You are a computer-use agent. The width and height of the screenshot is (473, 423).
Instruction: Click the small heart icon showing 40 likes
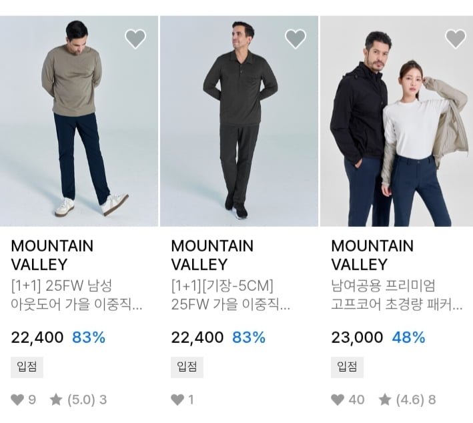click(x=338, y=400)
